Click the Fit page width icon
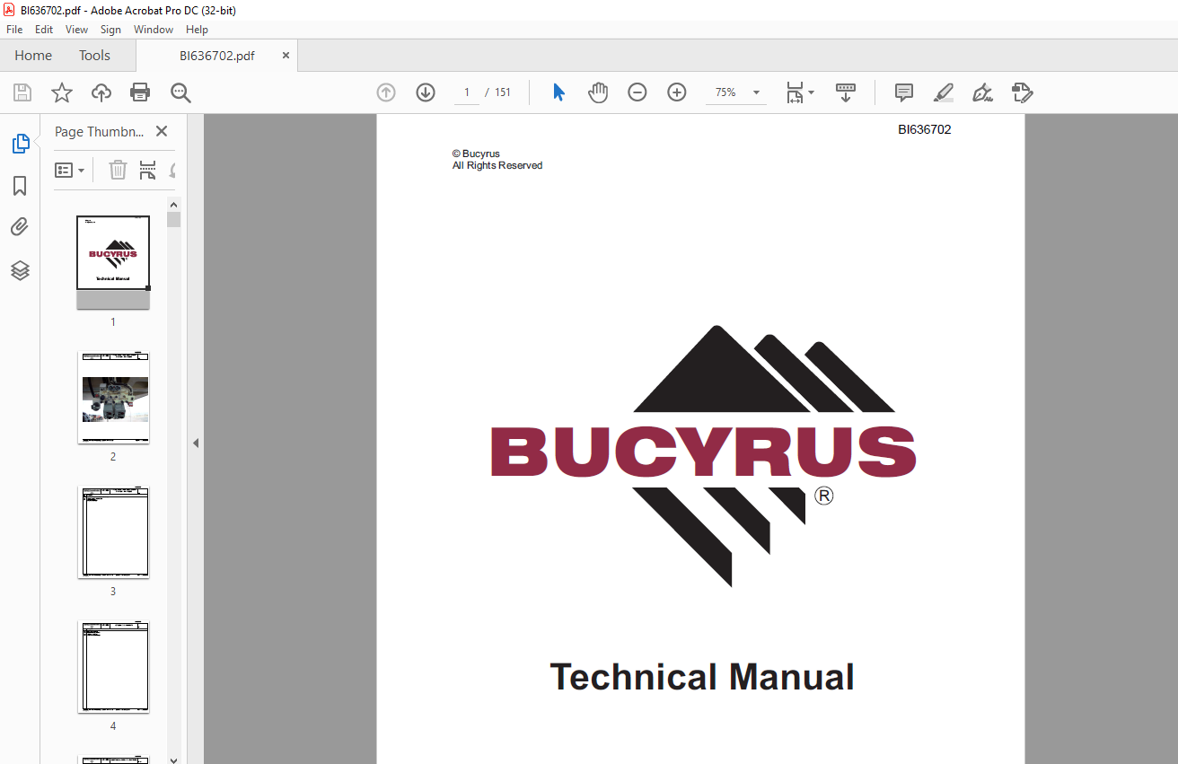Screen dimensions: 1178x764 click(x=795, y=92)
